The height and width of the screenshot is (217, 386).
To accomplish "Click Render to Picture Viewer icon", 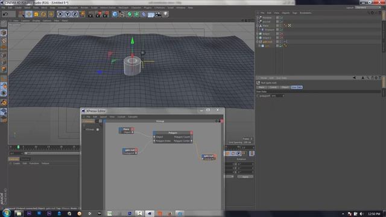I will (x=98, y=14).
